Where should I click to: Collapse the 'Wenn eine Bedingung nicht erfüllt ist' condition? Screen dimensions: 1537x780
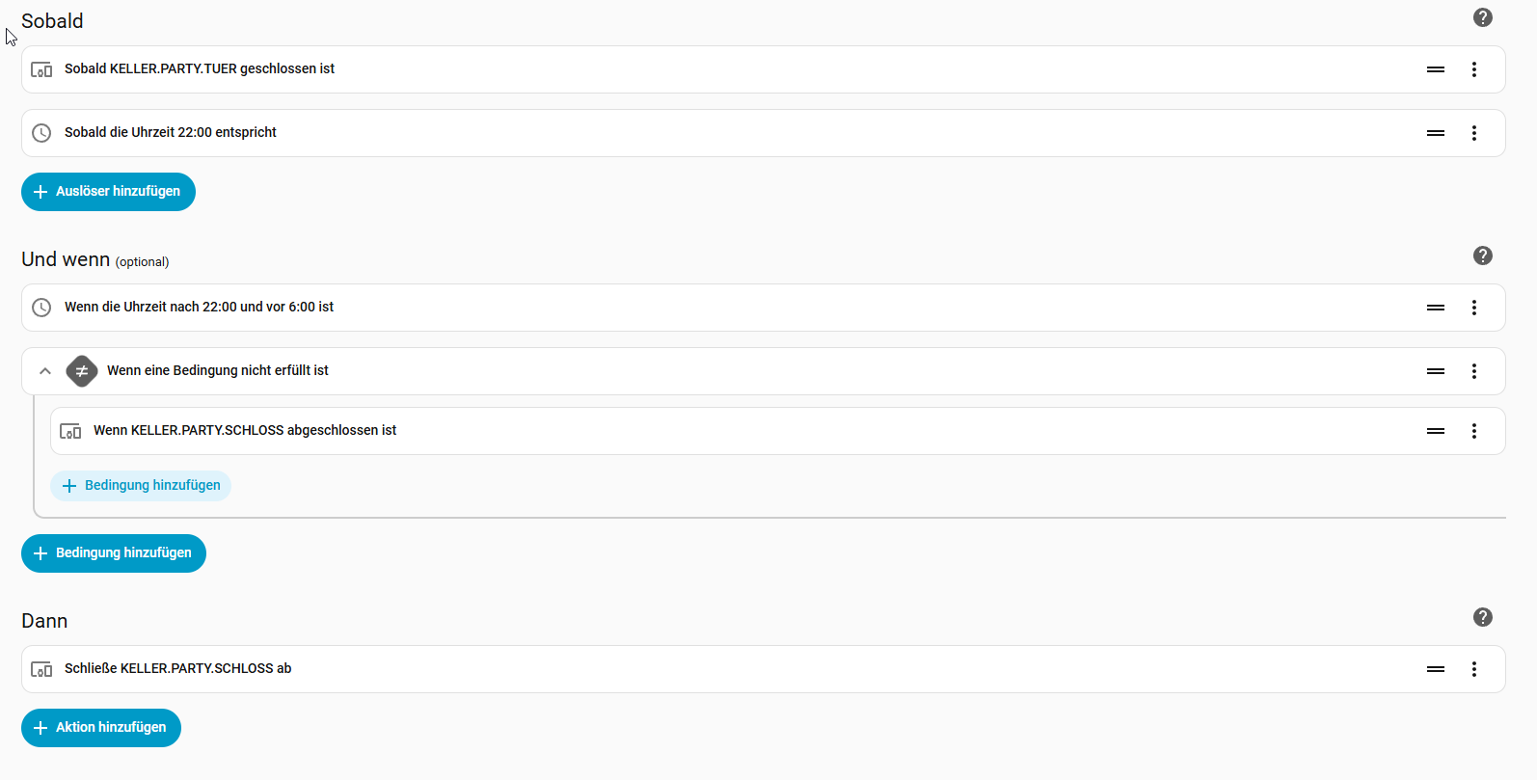(45, 371)
